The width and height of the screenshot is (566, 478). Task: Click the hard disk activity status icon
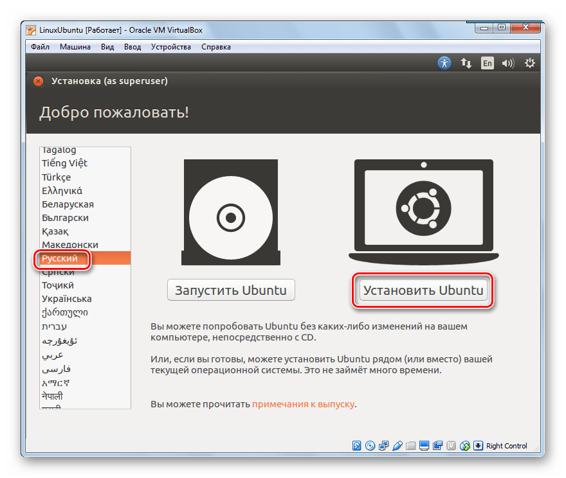pyautogui.click(x=357, y=446)
